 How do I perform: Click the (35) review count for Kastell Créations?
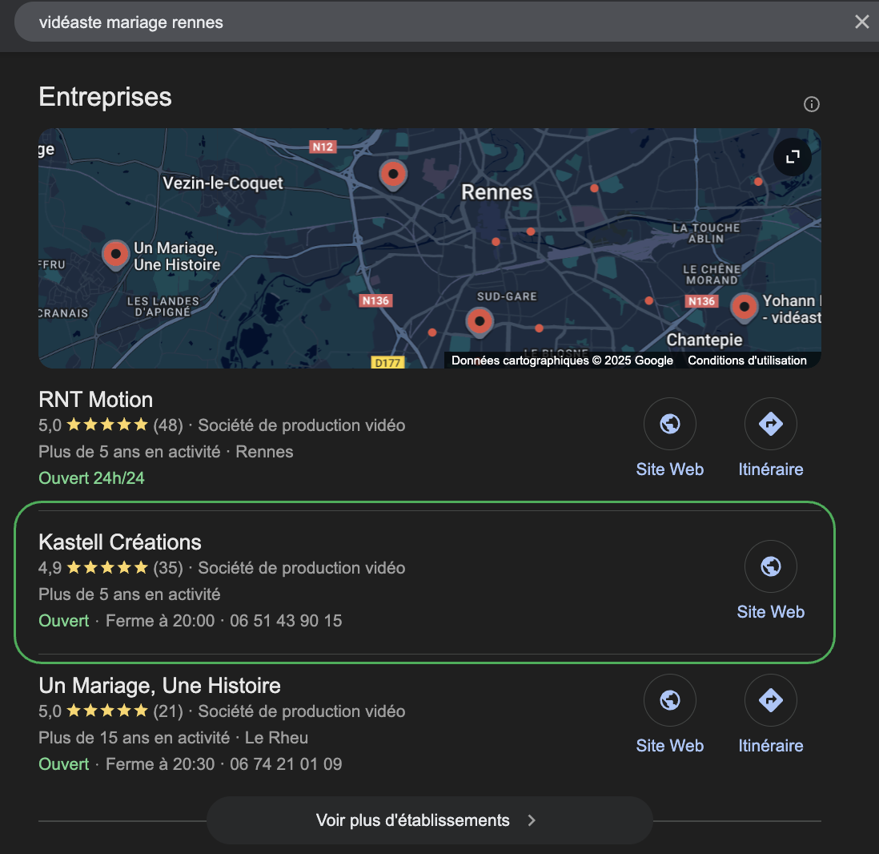click(168, 568)
